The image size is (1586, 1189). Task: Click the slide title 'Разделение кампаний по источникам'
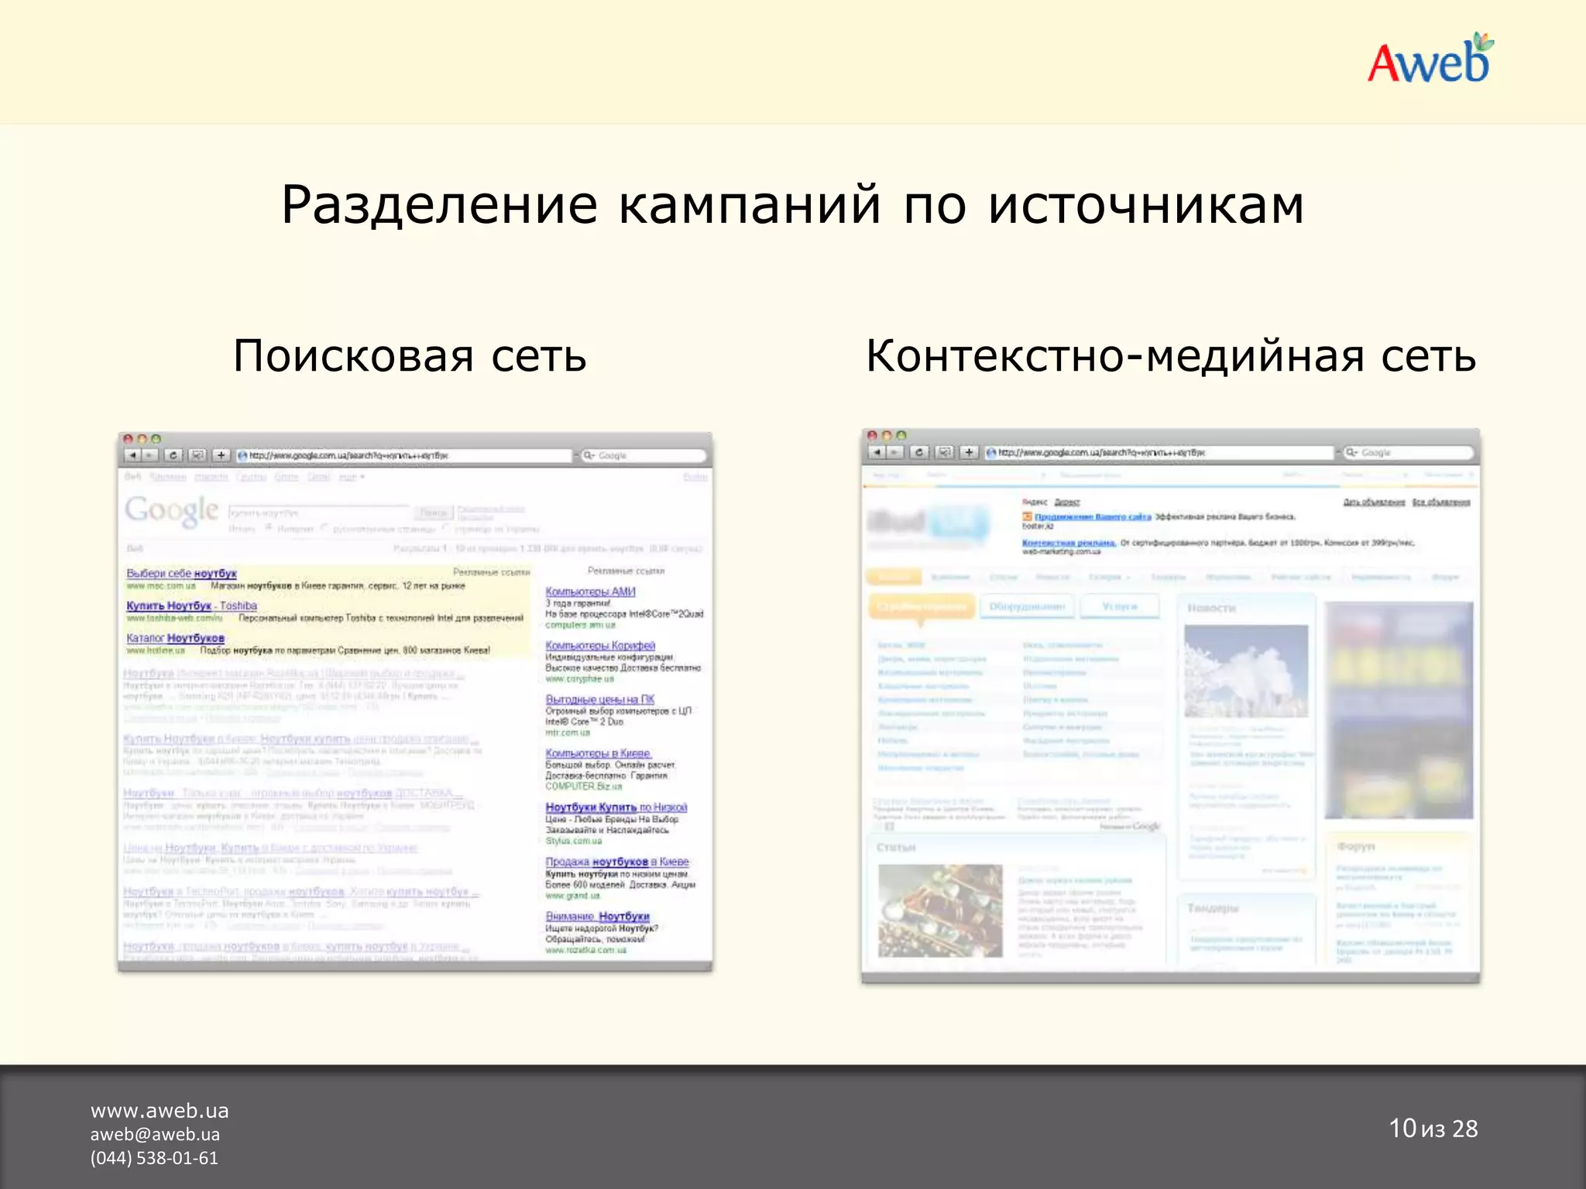(x=793, y=205)
